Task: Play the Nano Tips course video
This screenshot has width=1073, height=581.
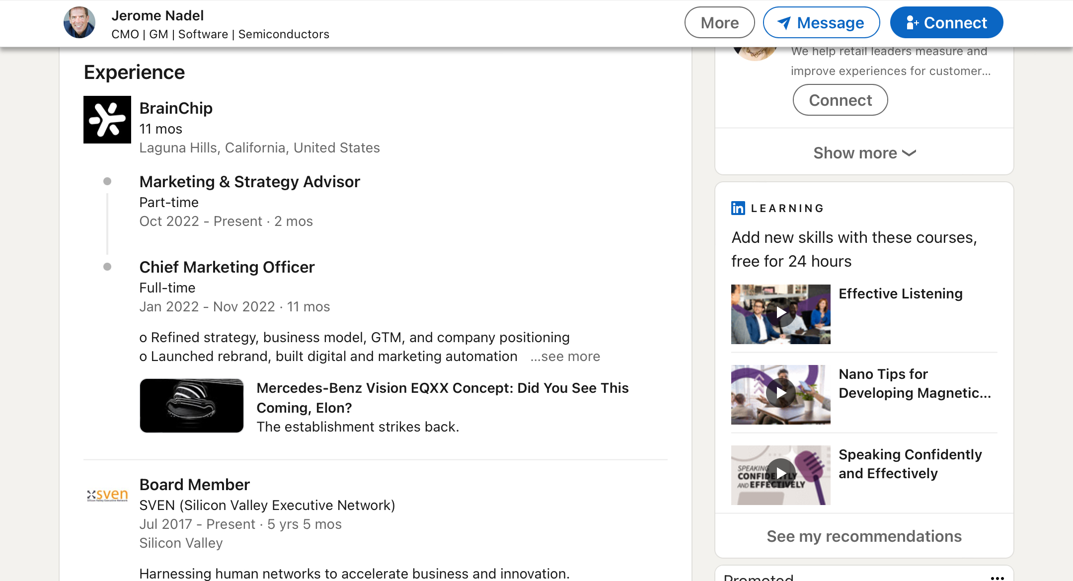Action: tap(780, 394)
